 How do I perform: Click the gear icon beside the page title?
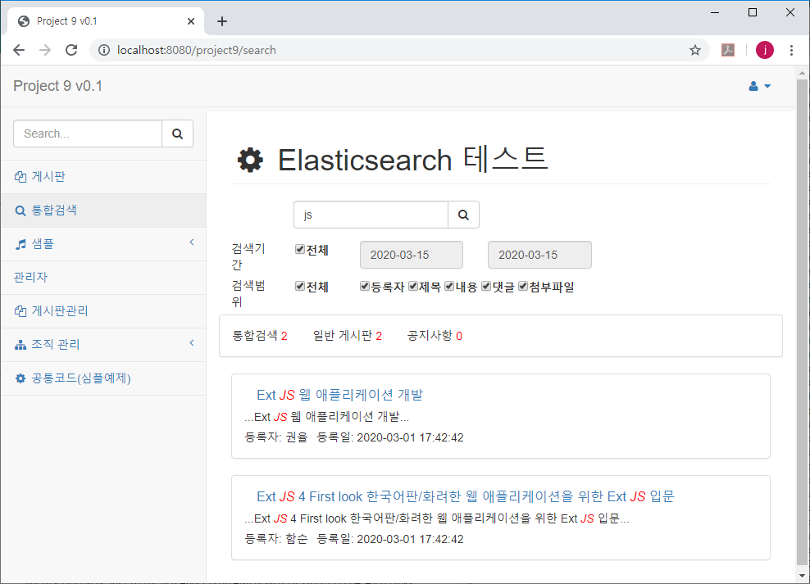(250, 160)
